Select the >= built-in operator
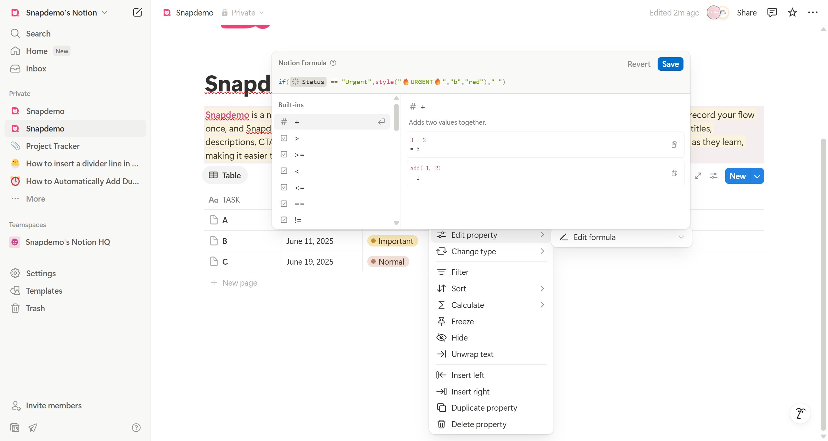The height and width of the screenshot is (441, 828). (332, 154)
